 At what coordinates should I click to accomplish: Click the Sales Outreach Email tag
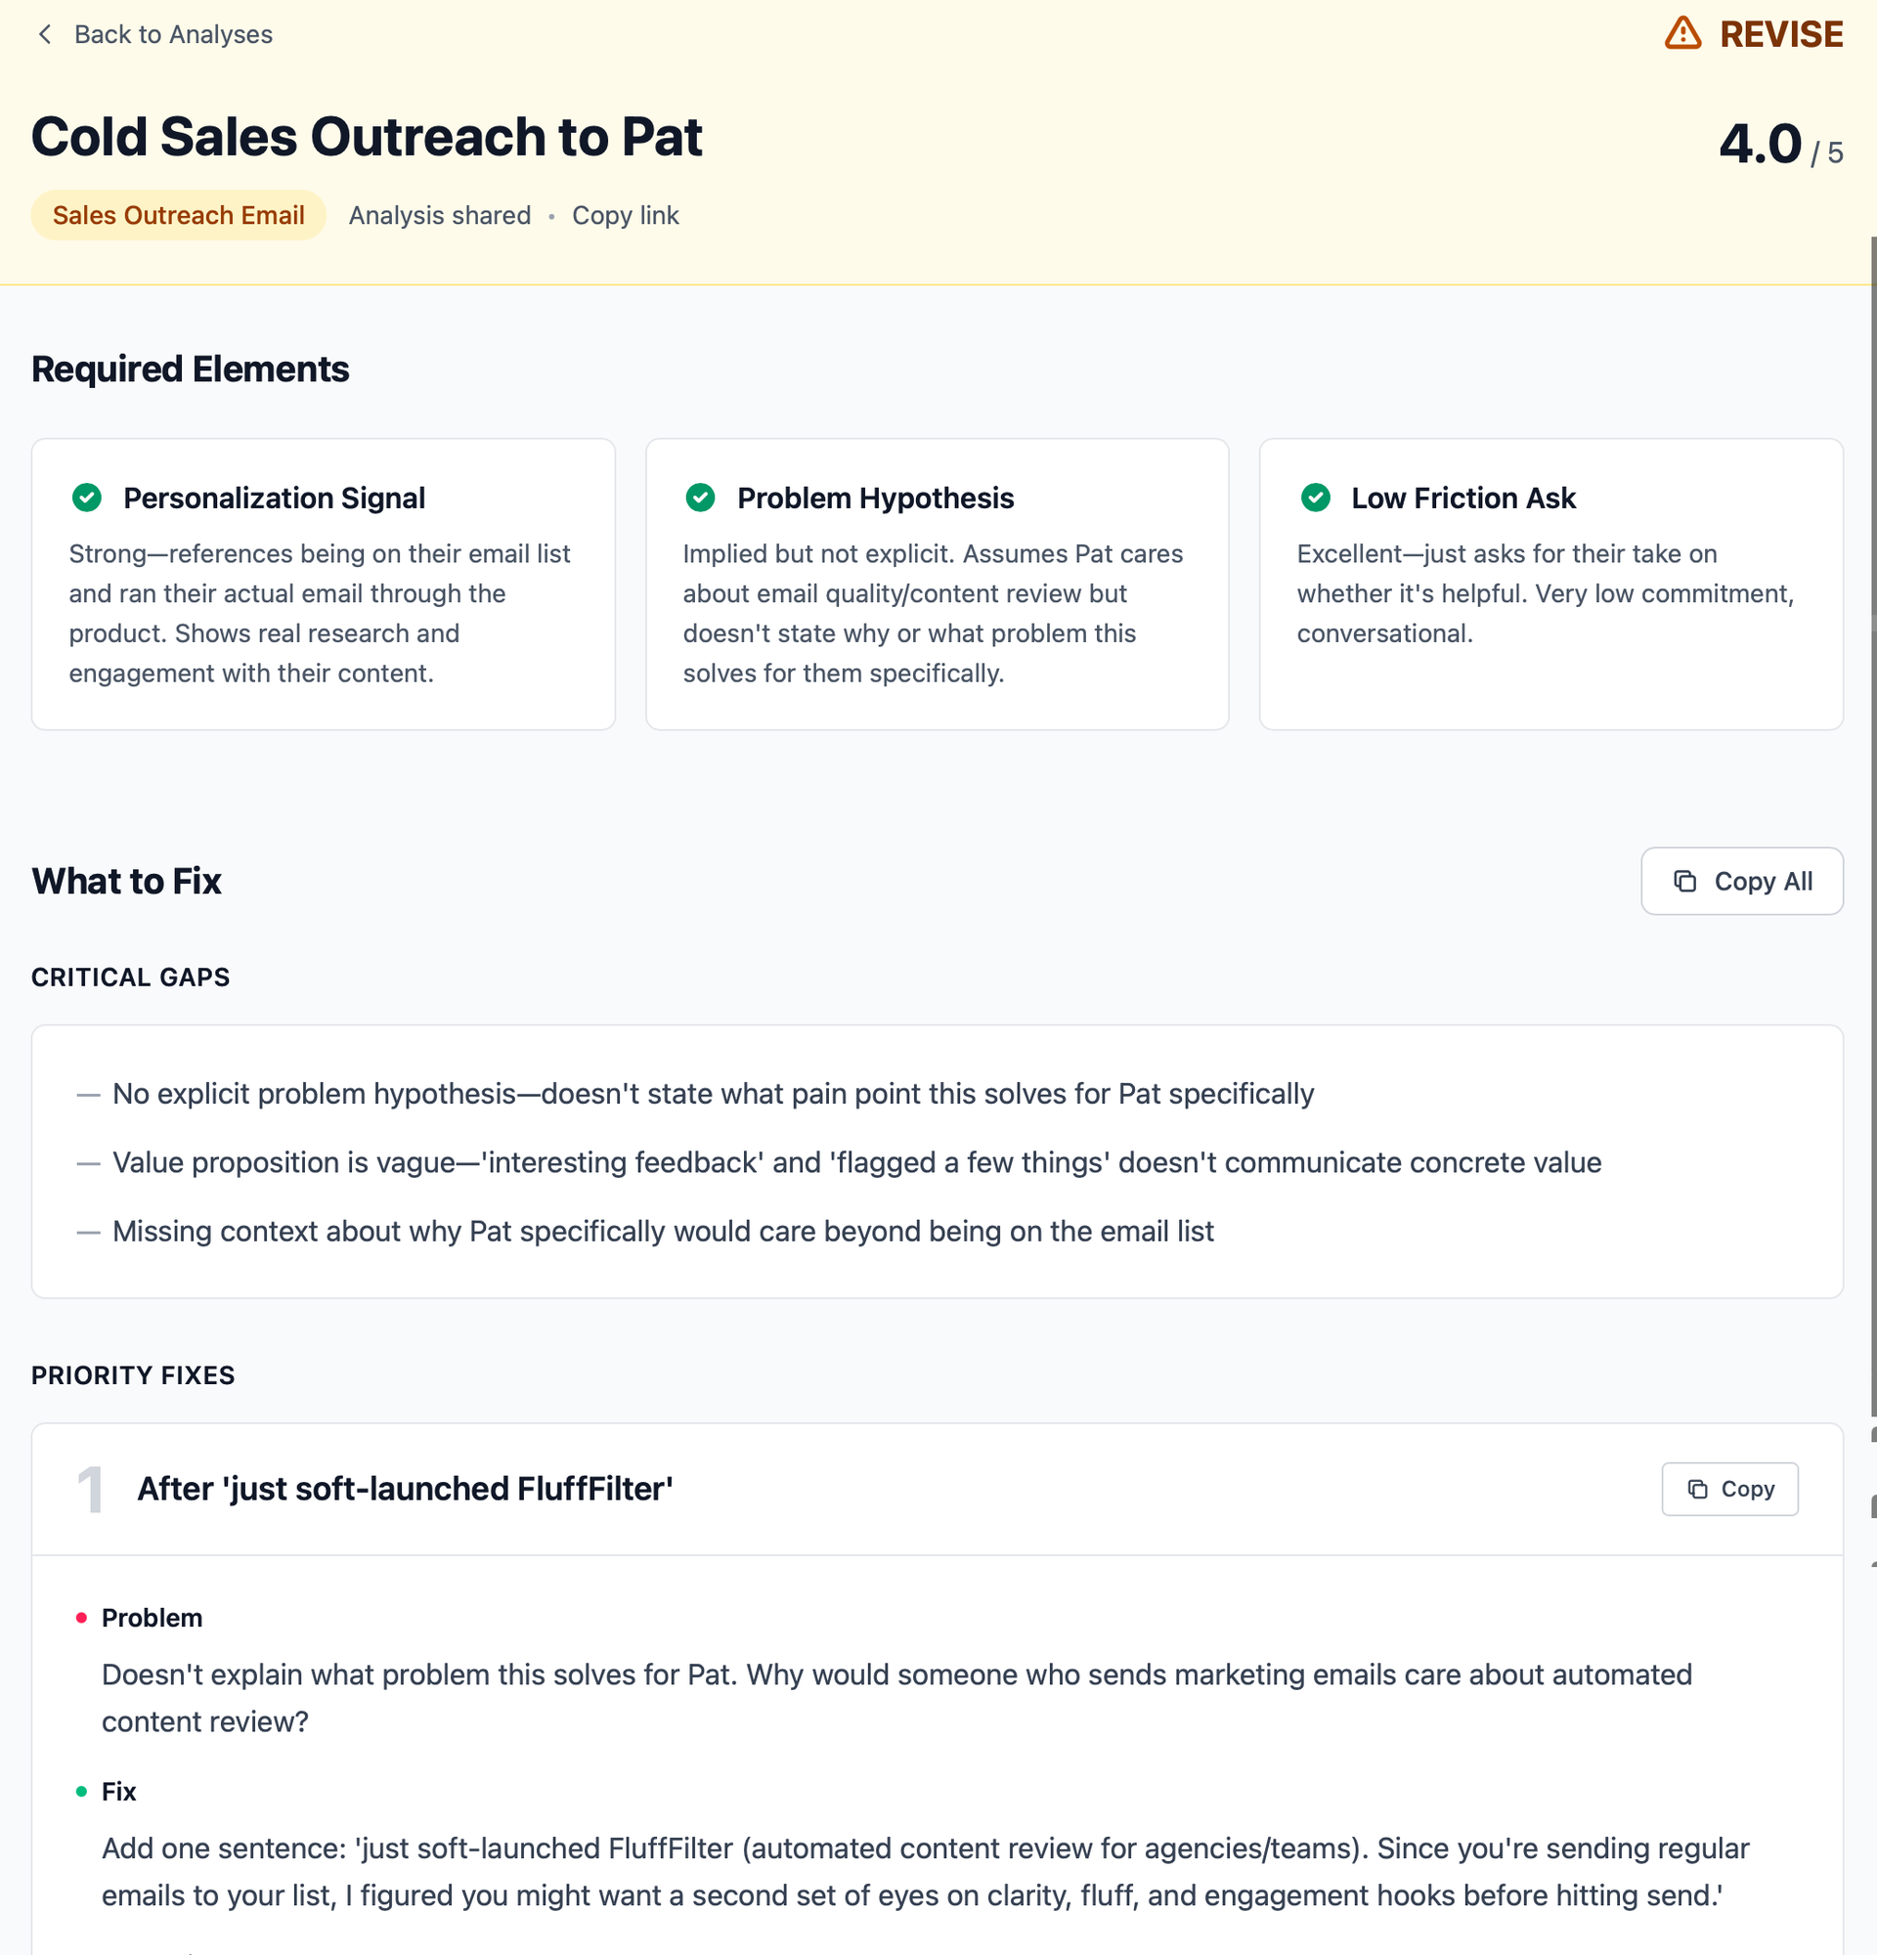click(x=179, y=215)
